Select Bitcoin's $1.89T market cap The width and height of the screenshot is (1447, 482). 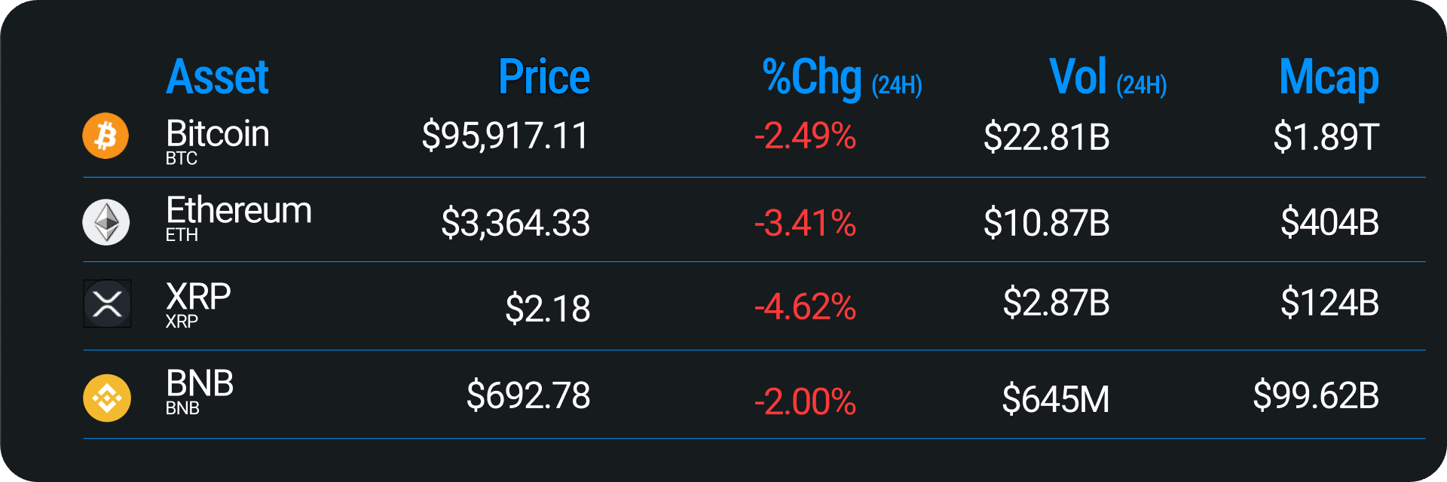coord(1326,137)
